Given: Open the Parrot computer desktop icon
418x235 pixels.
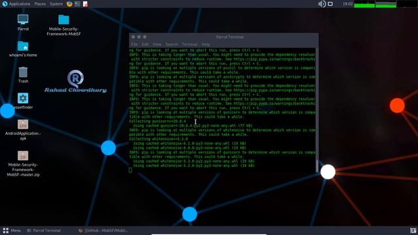Looking at the screenshot, I should (x=23, y=20).
